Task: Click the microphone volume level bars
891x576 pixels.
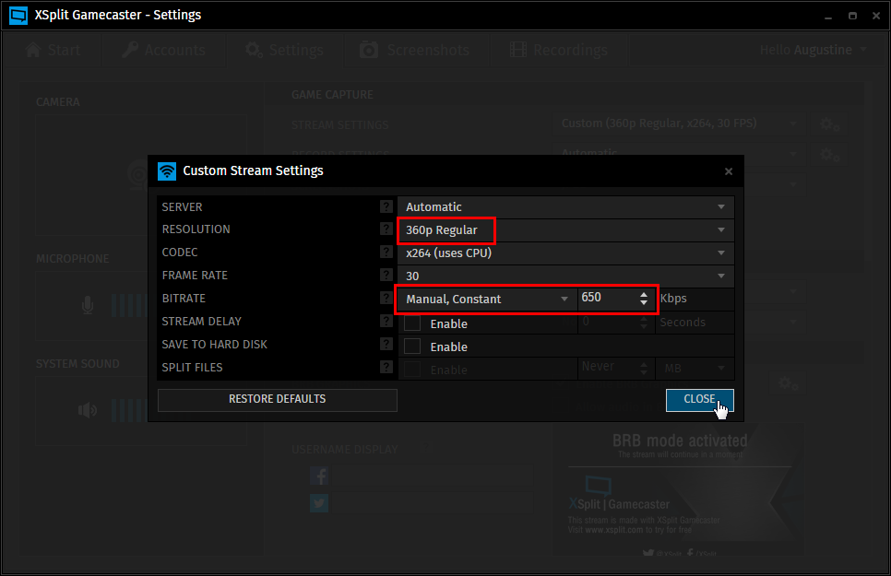Action: coord(129,306)
